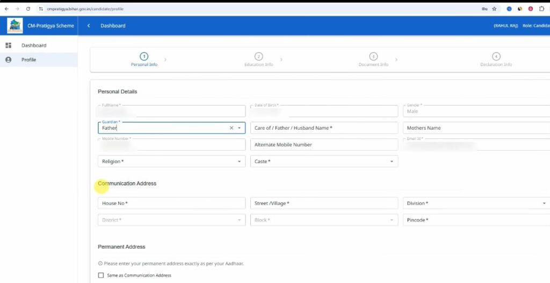Click the CM-Pratigya Scheme logo

15,26
